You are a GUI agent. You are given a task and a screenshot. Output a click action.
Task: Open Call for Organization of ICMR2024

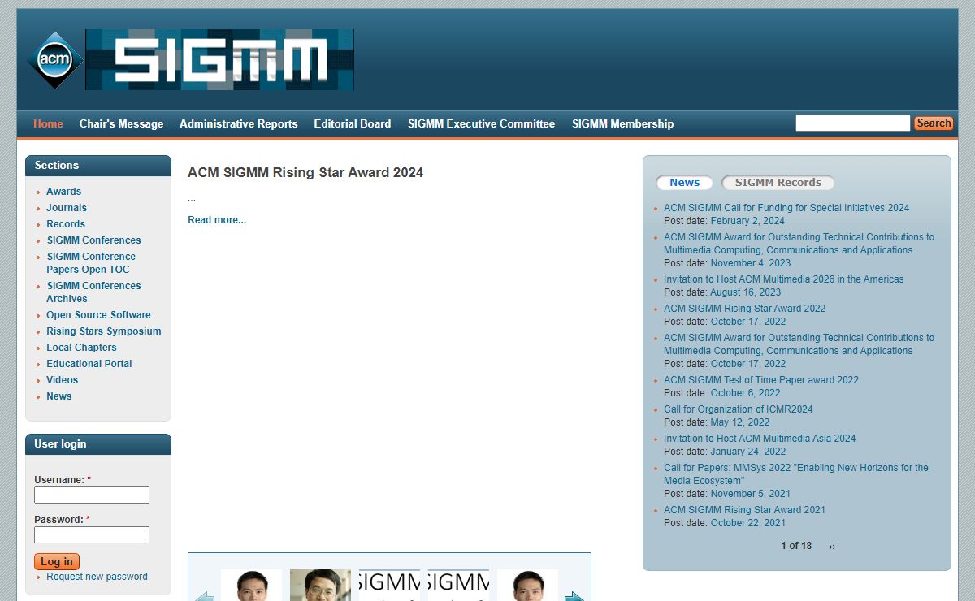click(x=739, y=409)
